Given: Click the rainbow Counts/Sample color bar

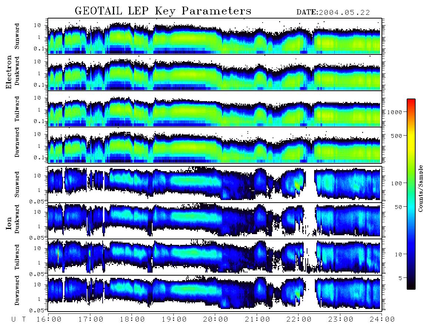Looking at the screenshot, I should point(411,194).
